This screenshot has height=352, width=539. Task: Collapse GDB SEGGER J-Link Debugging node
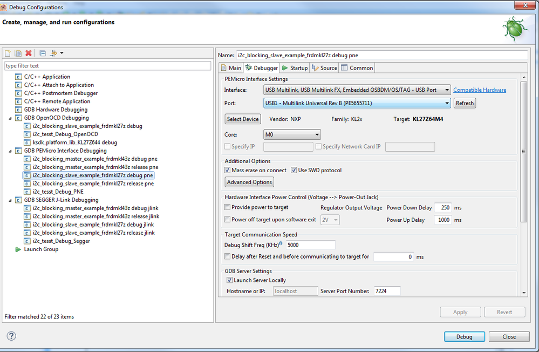click(10, 200)
